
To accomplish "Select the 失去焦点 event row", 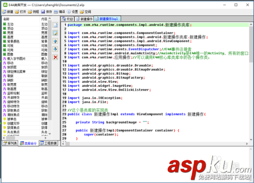I will click(25, 132).
